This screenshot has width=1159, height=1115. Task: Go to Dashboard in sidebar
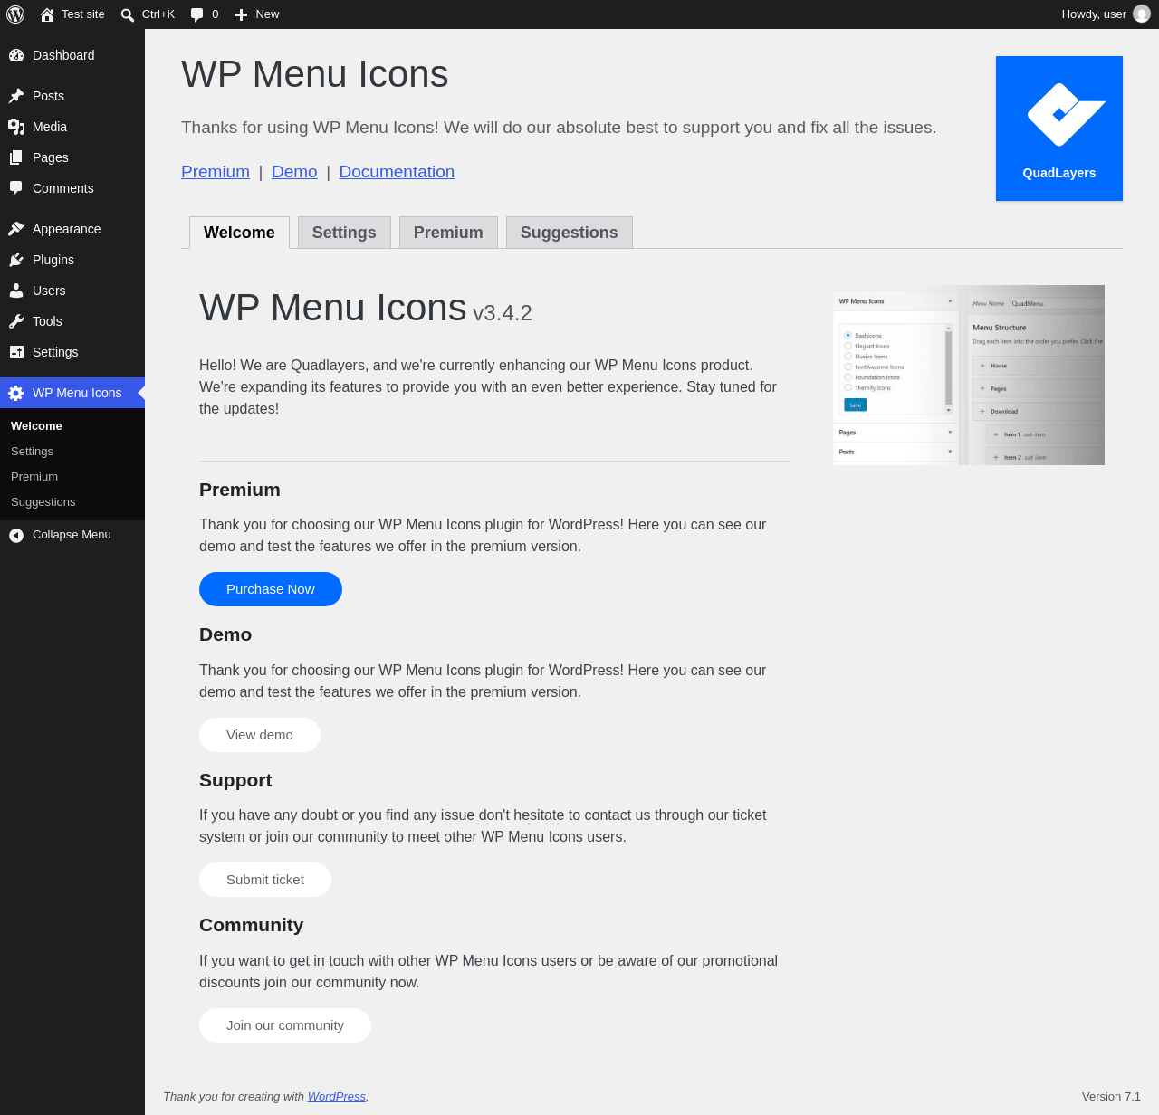[x=72, y=55]
